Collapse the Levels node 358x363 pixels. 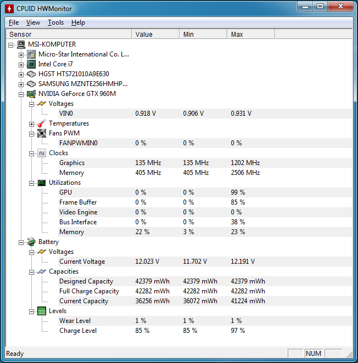(x=31, y=311)
